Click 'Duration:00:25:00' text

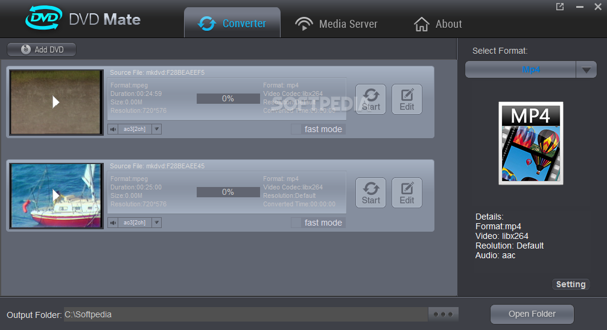136,187
